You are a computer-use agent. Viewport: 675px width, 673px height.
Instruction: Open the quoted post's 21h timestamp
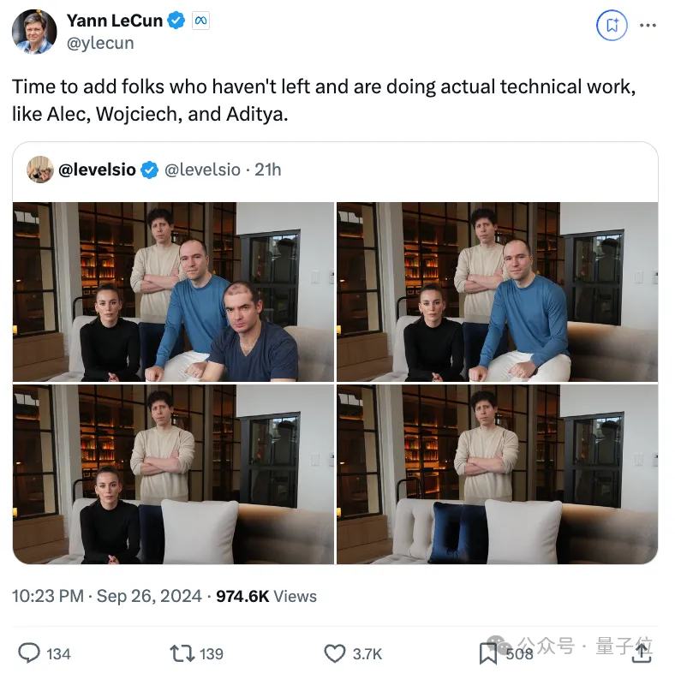click(267, 170)
